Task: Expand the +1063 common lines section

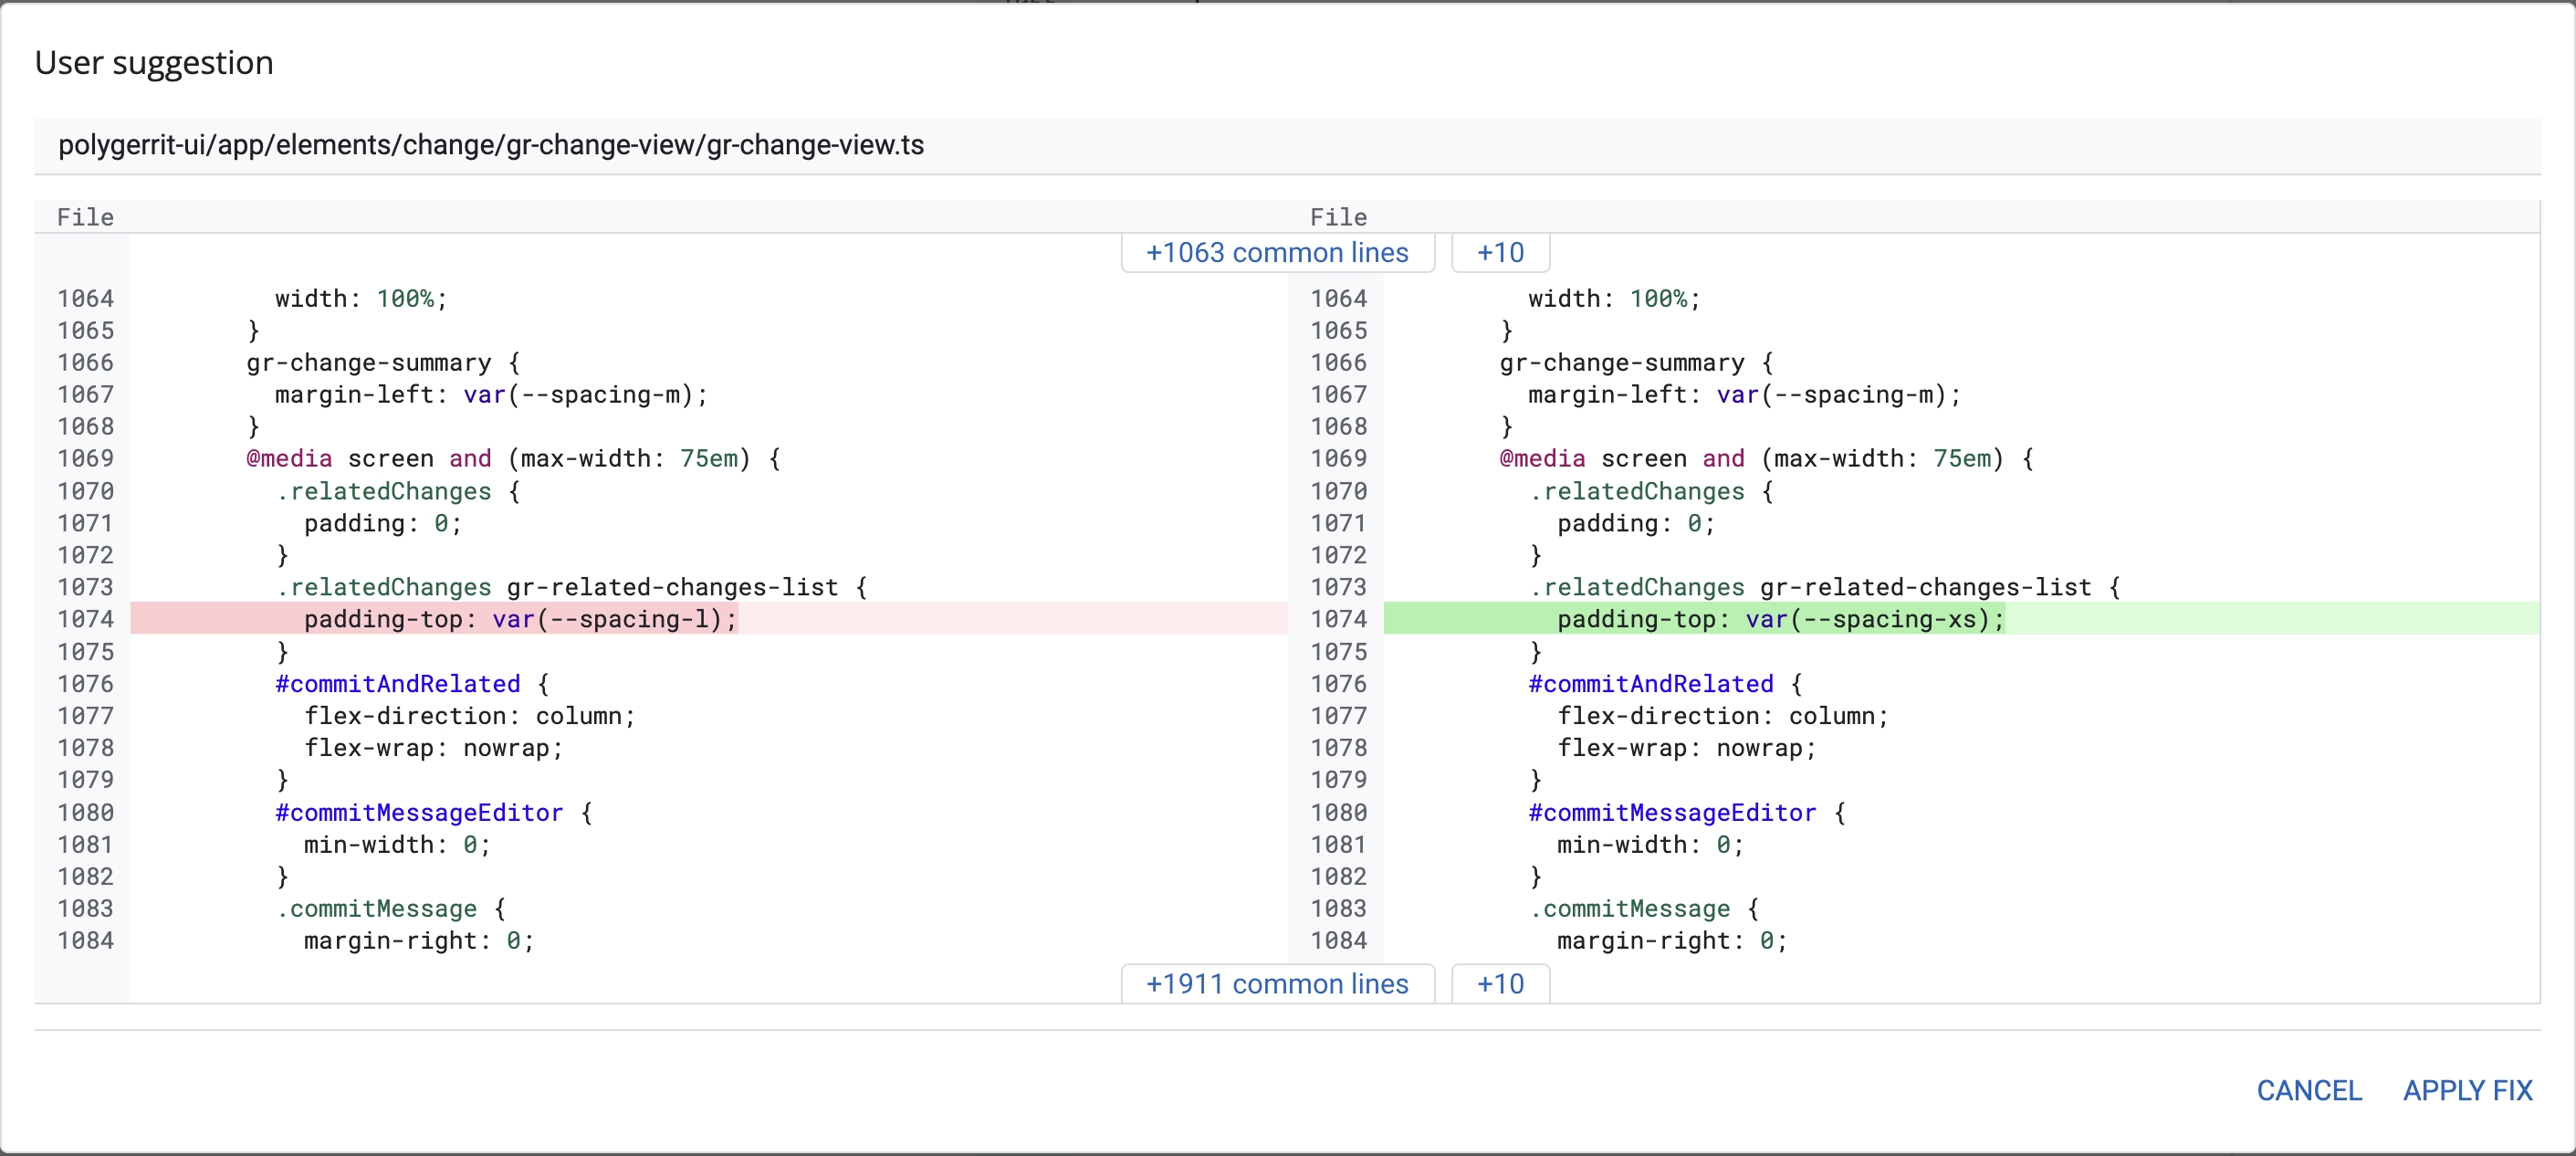Action: point(1276,253)
